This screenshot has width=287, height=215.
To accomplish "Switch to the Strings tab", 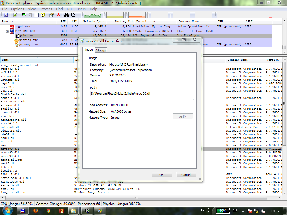I will click(101, 50).
